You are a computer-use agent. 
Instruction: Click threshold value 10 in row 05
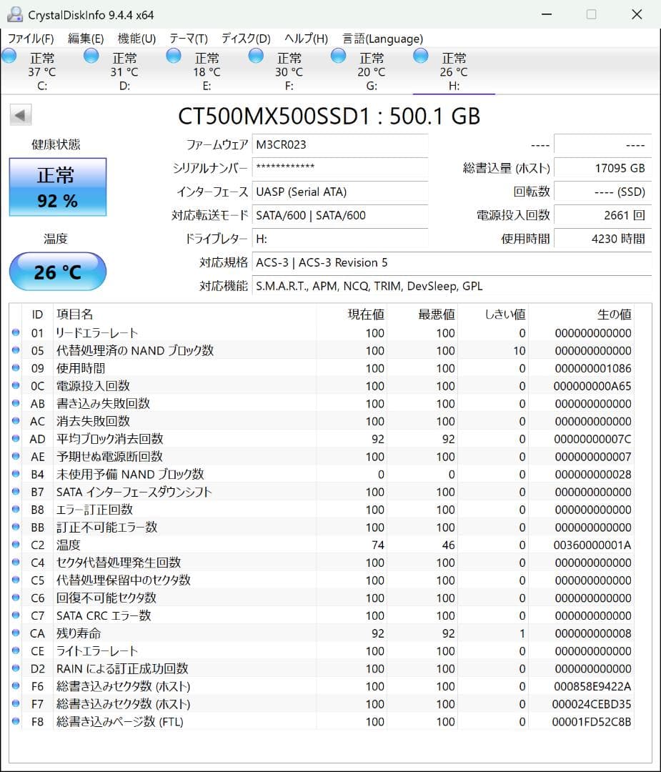pos(520,350)
